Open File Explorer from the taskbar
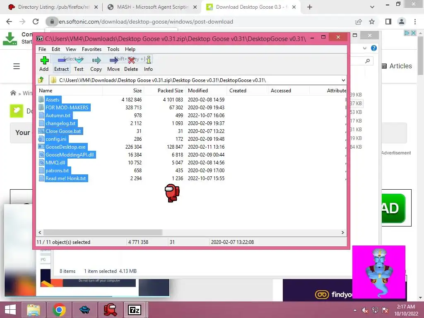The image size is (424, 318). [34, 310]
